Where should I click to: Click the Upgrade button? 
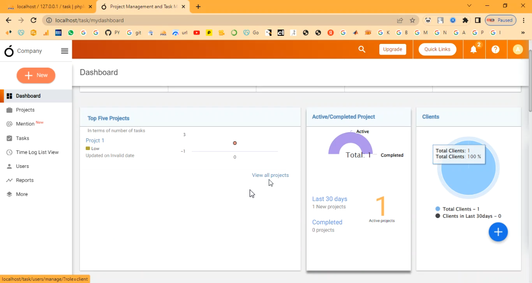coord(392,49)
